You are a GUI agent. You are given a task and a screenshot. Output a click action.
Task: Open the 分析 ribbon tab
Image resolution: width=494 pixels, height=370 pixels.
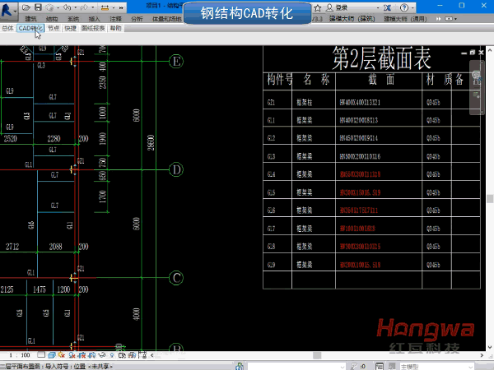137,19
